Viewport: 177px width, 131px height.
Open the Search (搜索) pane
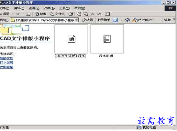pos(40,14)
